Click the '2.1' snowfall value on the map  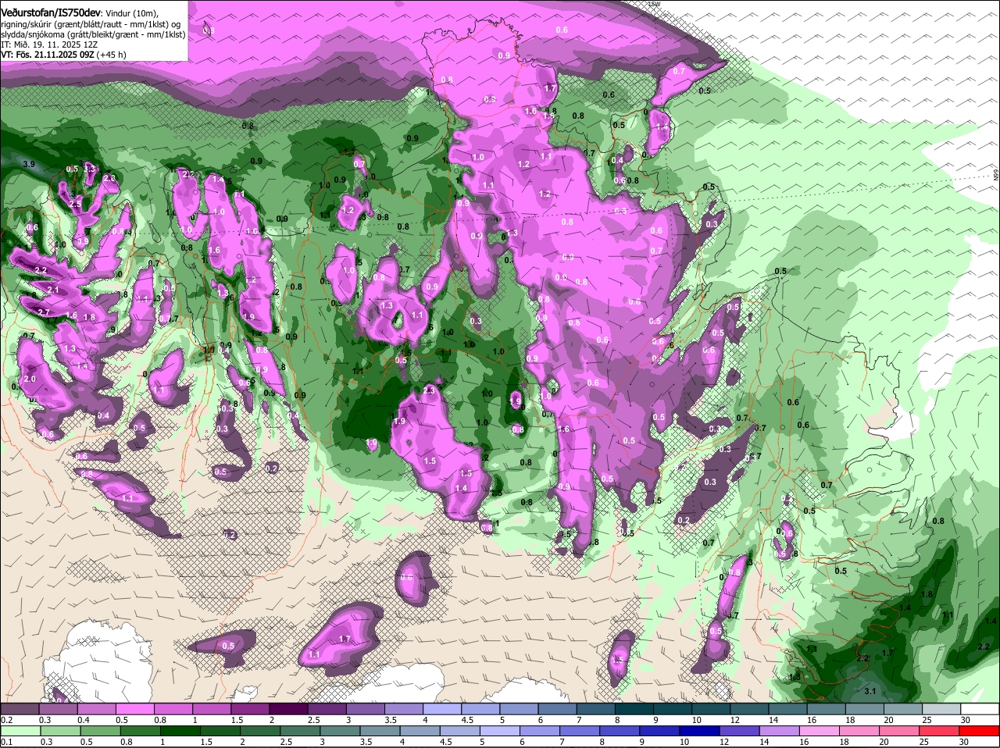pyautogui.click(x=53, y=290)
